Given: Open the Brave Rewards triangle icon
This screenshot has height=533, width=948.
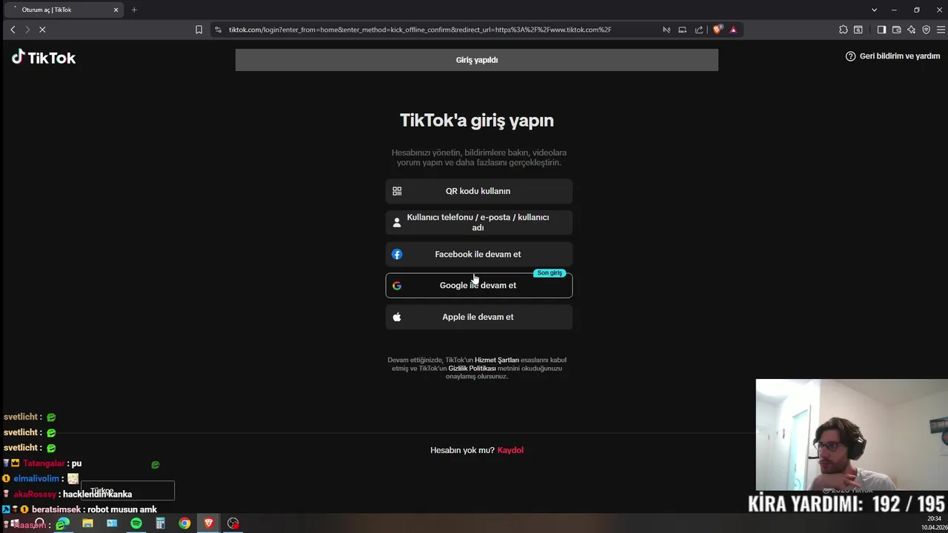Looking at the screenshot, I should tap(733, 30).
